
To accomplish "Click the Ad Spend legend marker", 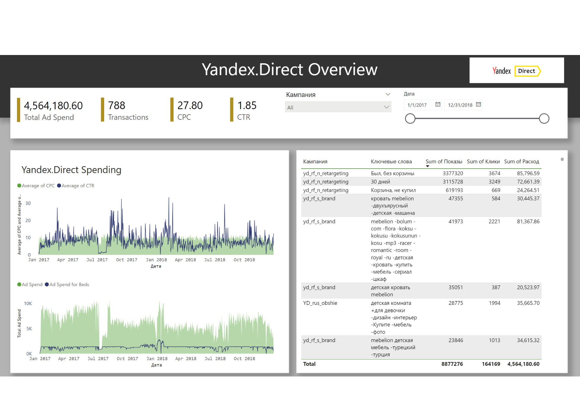I will click(19, 284).
